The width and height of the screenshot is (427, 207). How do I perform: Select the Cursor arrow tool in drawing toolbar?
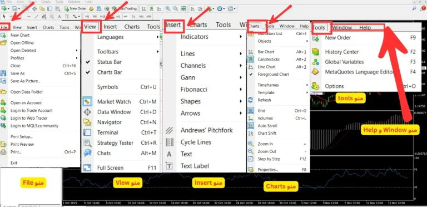pyautogui.click(x=4, y=16)
